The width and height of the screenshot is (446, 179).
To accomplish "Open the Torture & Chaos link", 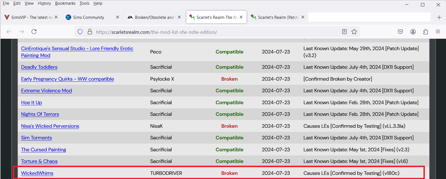I will [39, 161].
